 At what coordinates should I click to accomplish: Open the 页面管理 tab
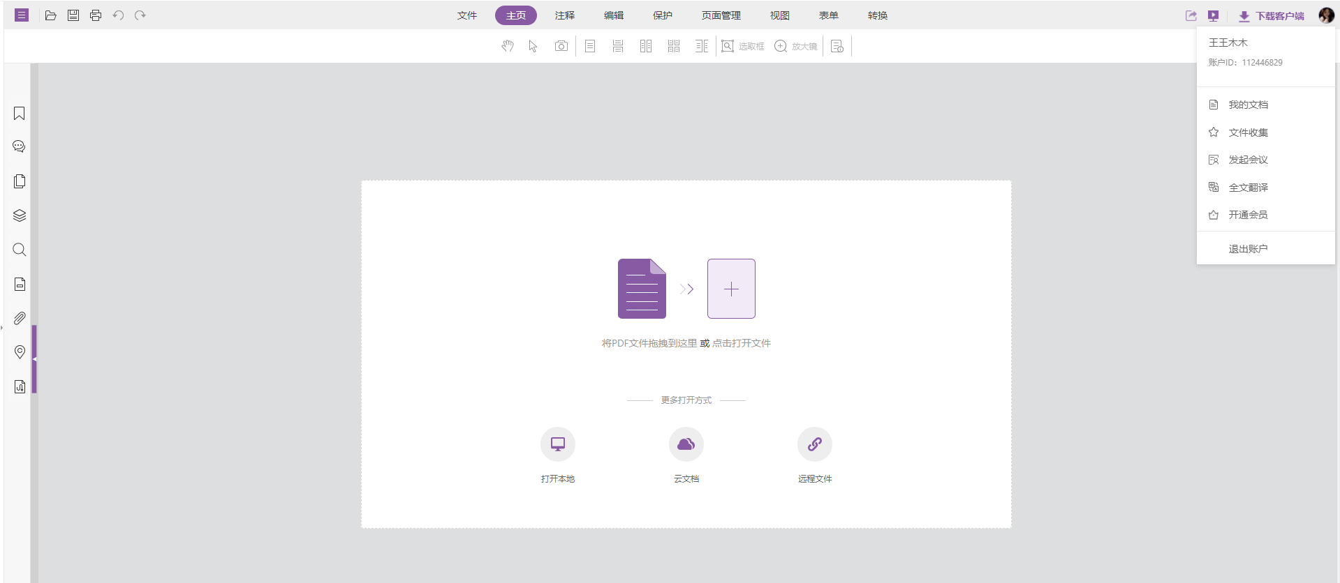pos(721,15)
